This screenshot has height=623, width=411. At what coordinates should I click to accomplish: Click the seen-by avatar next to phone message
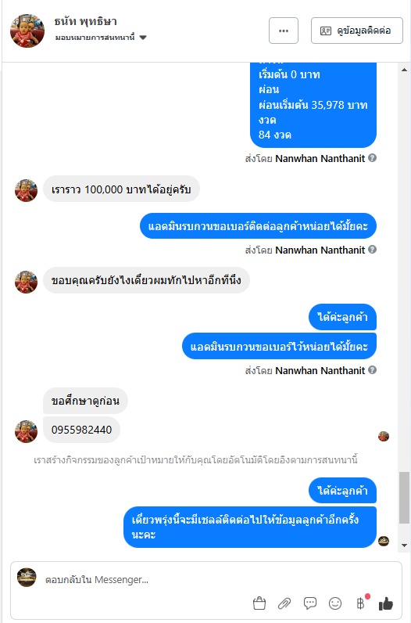384,436
